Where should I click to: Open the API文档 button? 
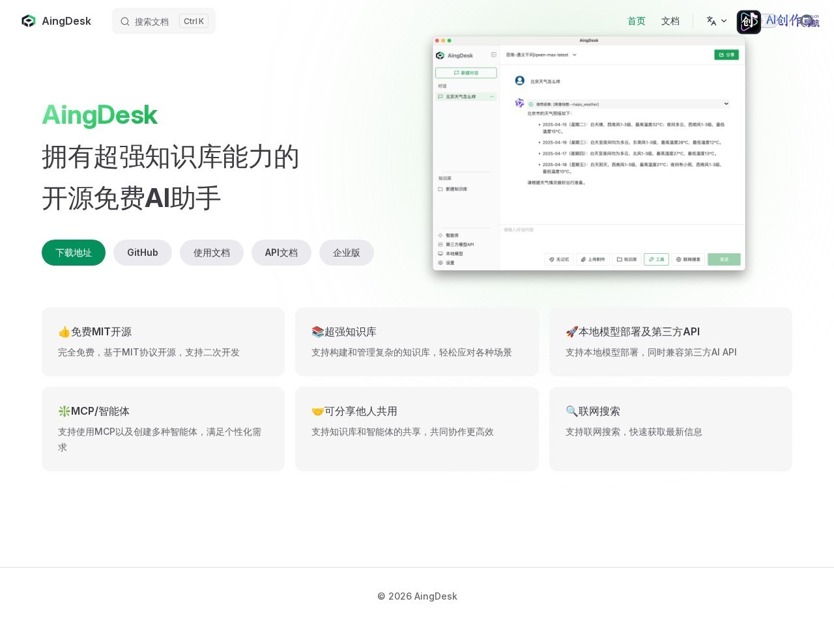(281, 253)
